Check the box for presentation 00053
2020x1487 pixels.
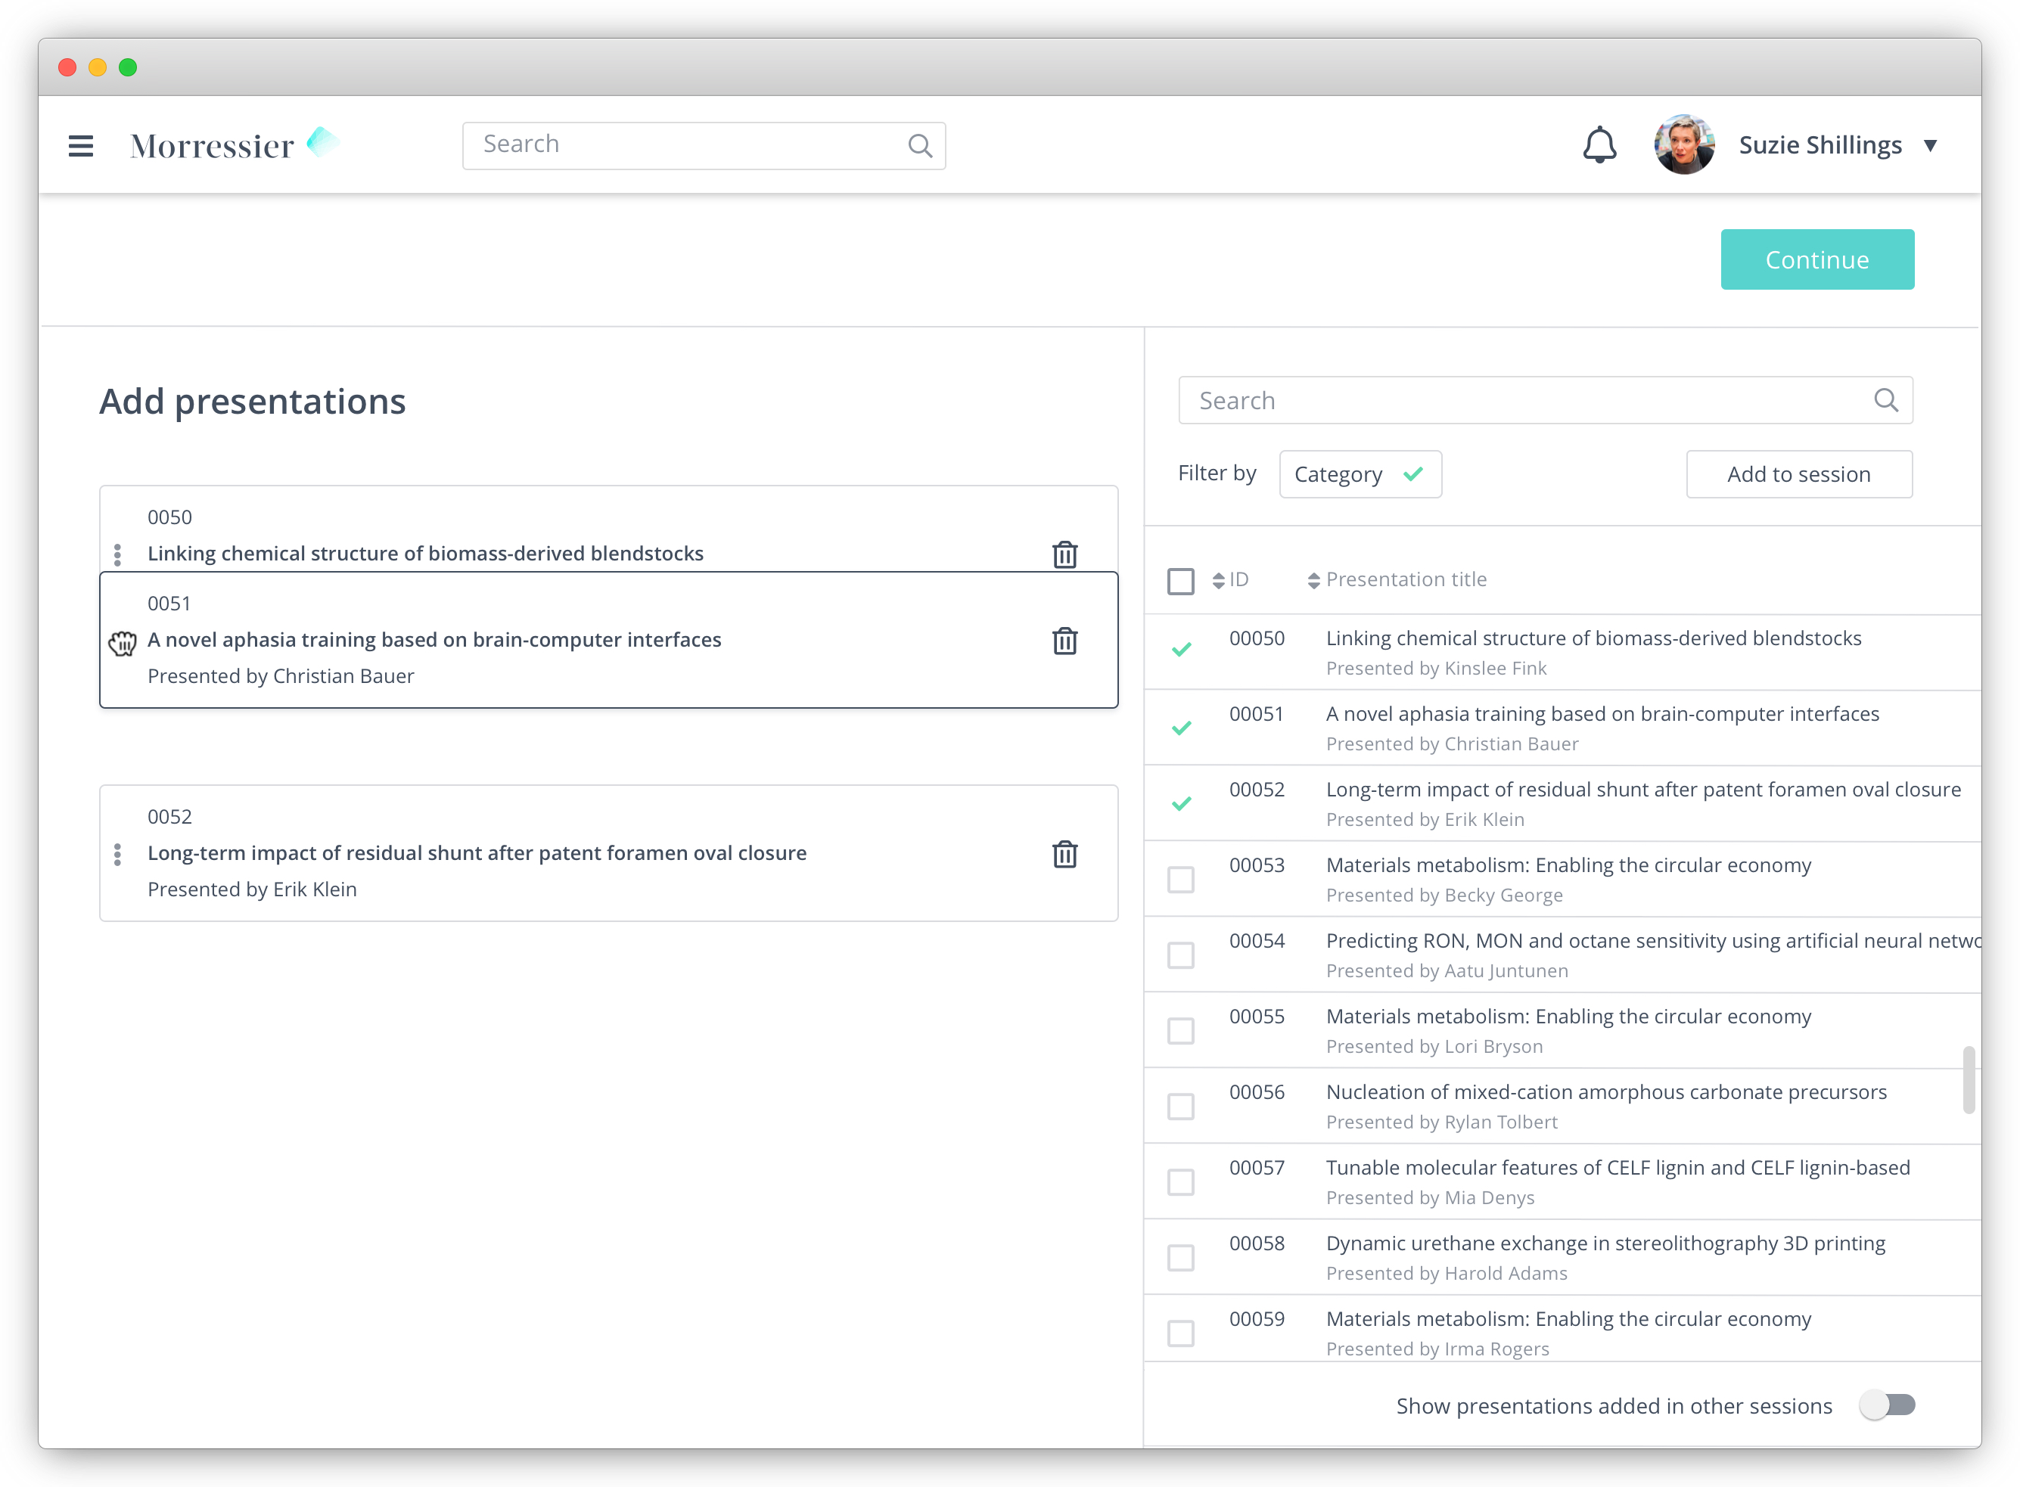(1181, 880)
